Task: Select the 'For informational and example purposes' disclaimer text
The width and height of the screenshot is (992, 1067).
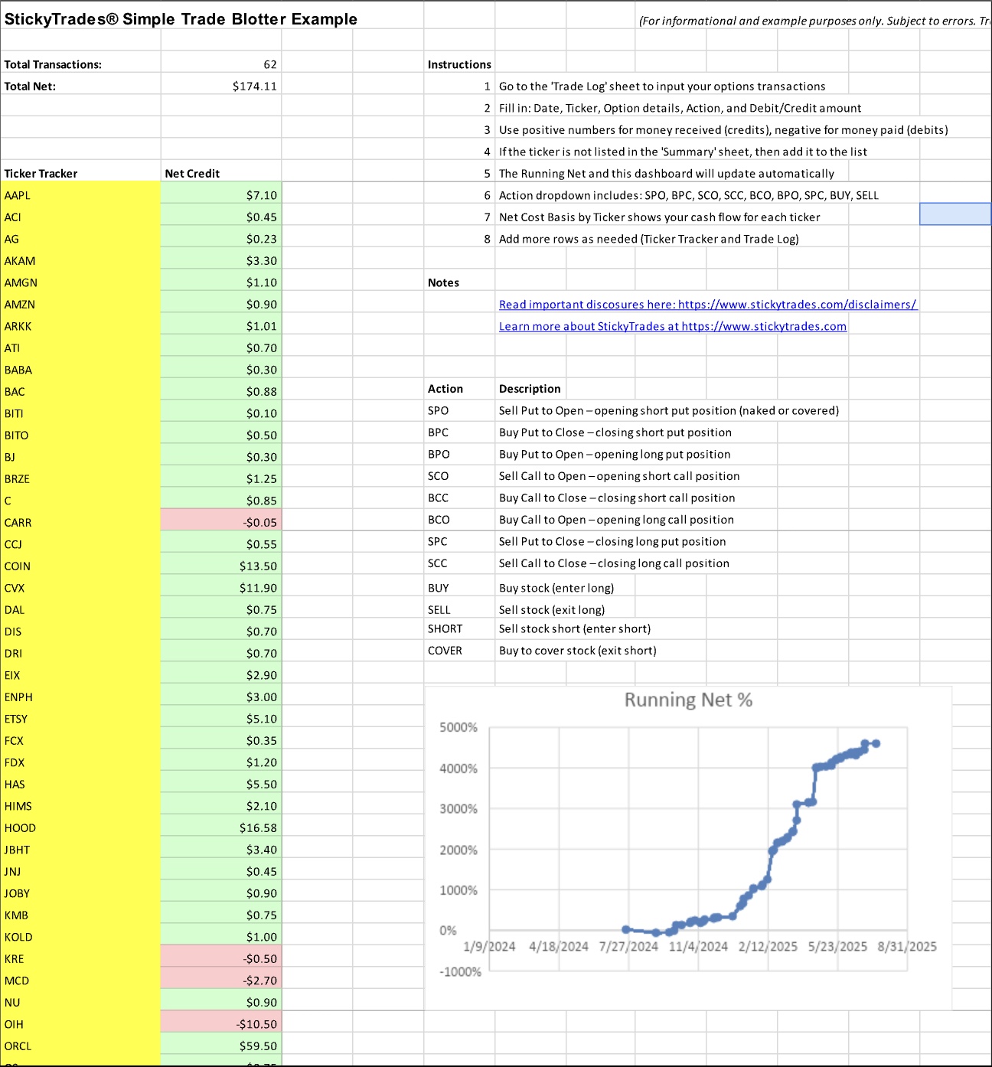Action: [x=814, y=21]
